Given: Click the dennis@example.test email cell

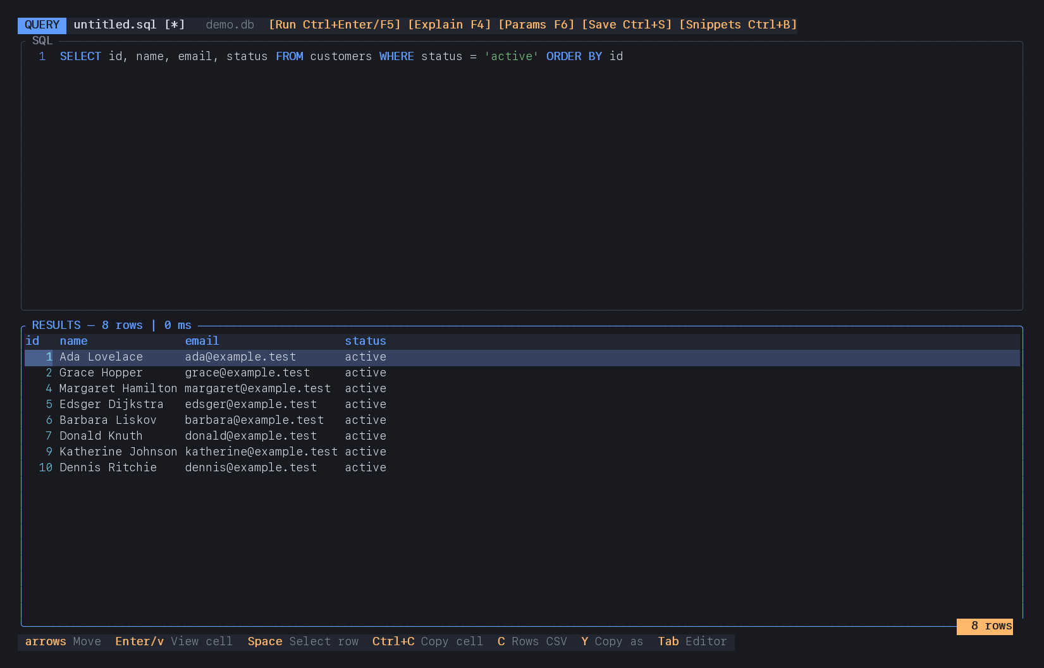Looking at the screenshot, I should click(x=251, y=467).
